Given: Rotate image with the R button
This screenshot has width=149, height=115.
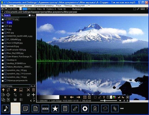Looking at the screenshot, I should point(65,97).
